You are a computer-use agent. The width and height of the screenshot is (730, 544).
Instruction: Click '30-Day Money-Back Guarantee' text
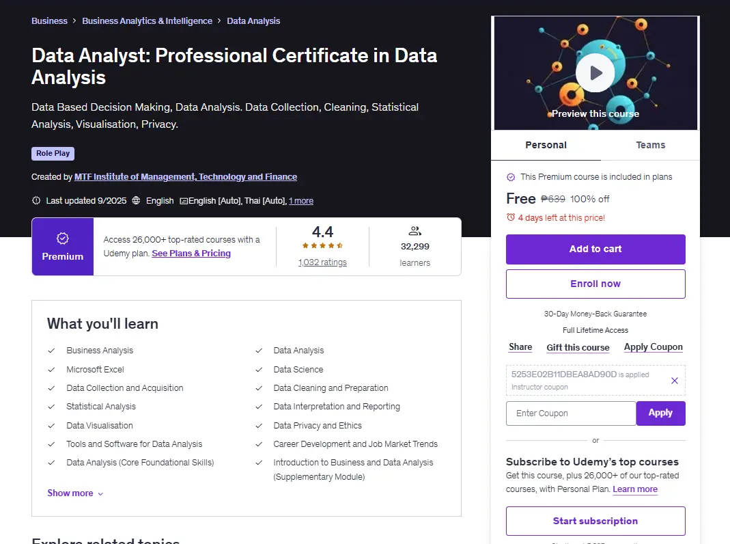click(x=595, y=314)
